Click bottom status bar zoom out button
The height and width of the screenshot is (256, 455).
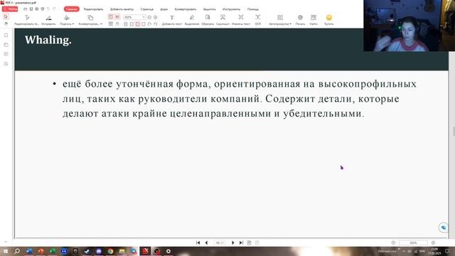[x=393, y=242]
